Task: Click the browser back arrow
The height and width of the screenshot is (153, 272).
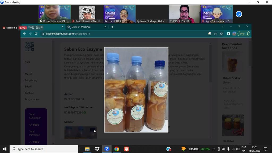Action: [x=24, y=34]
